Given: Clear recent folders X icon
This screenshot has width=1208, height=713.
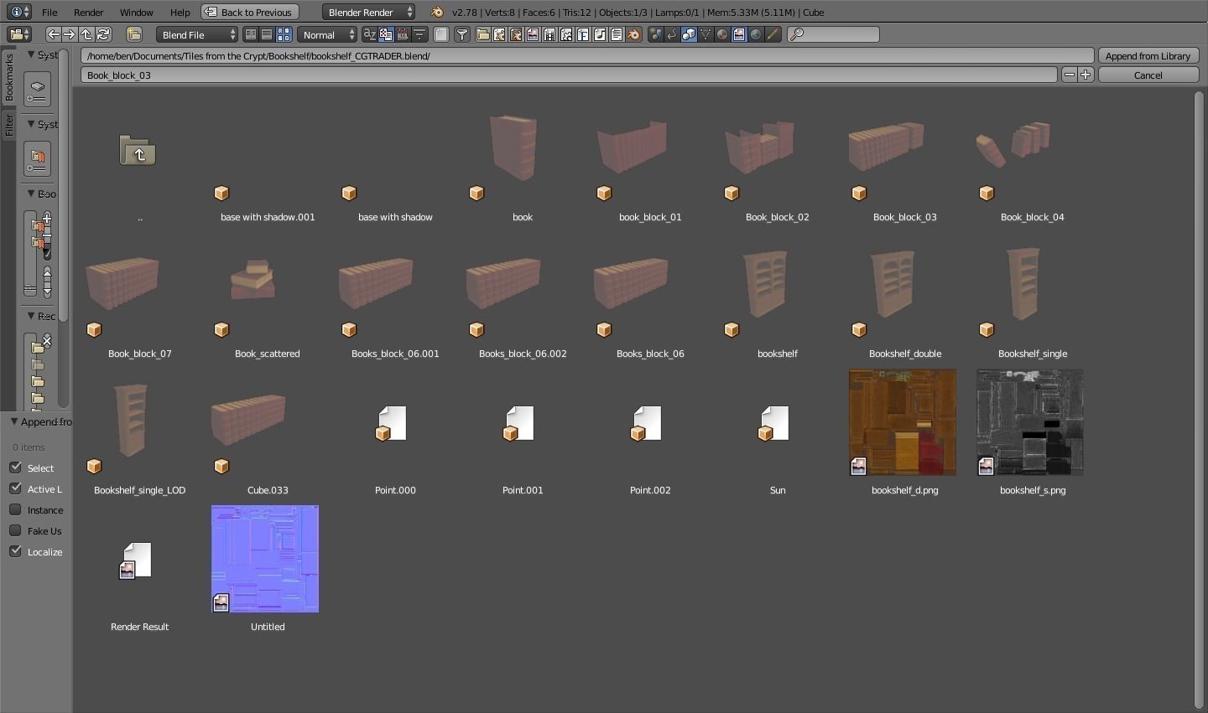Looking at the screenshot, I should point(47,340).
